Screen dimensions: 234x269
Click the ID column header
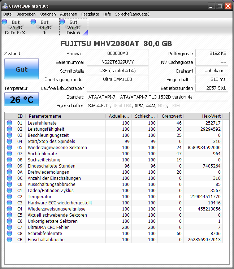(x=20, y=116)
